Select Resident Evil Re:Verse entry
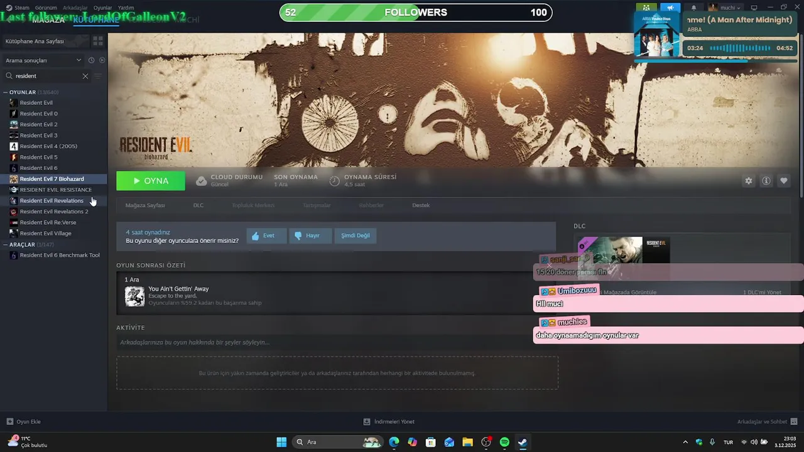Viewport: 804px width, 452px height. click(x=48, y=222)
